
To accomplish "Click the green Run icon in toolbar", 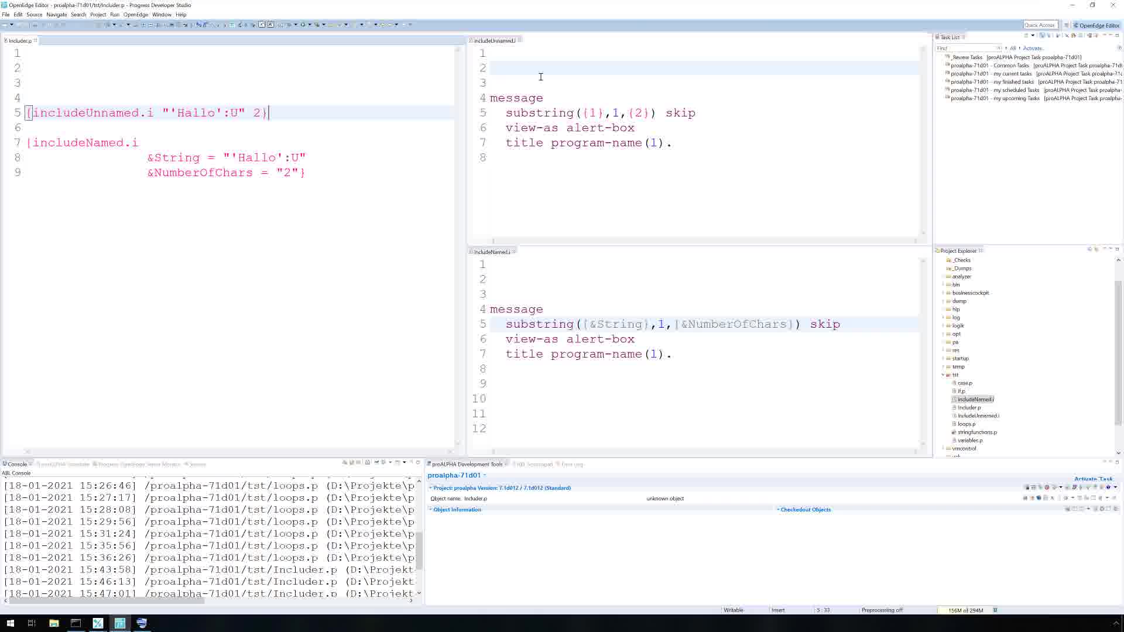I will (303, 25).
